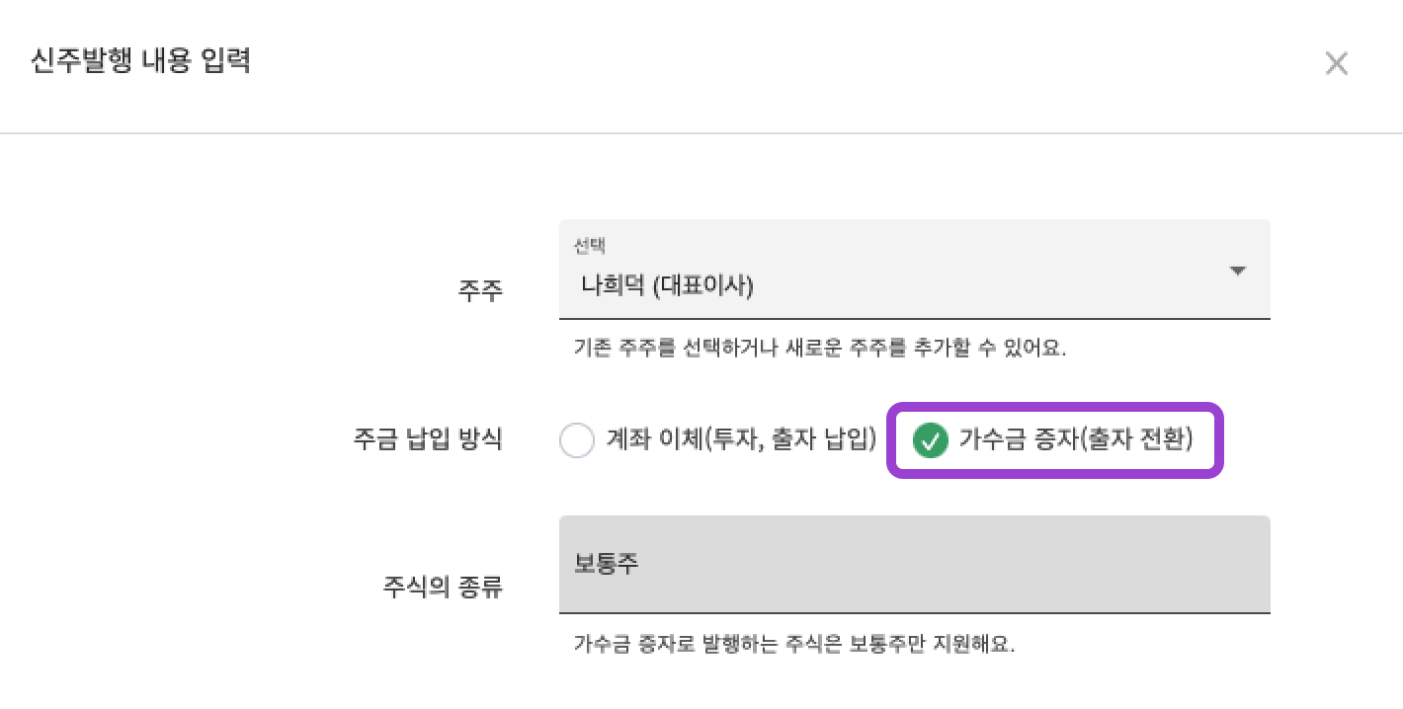Click the (대표이사) title in the shareholder field
This screenshot has width=1403, height=709.
click(703, 286)
